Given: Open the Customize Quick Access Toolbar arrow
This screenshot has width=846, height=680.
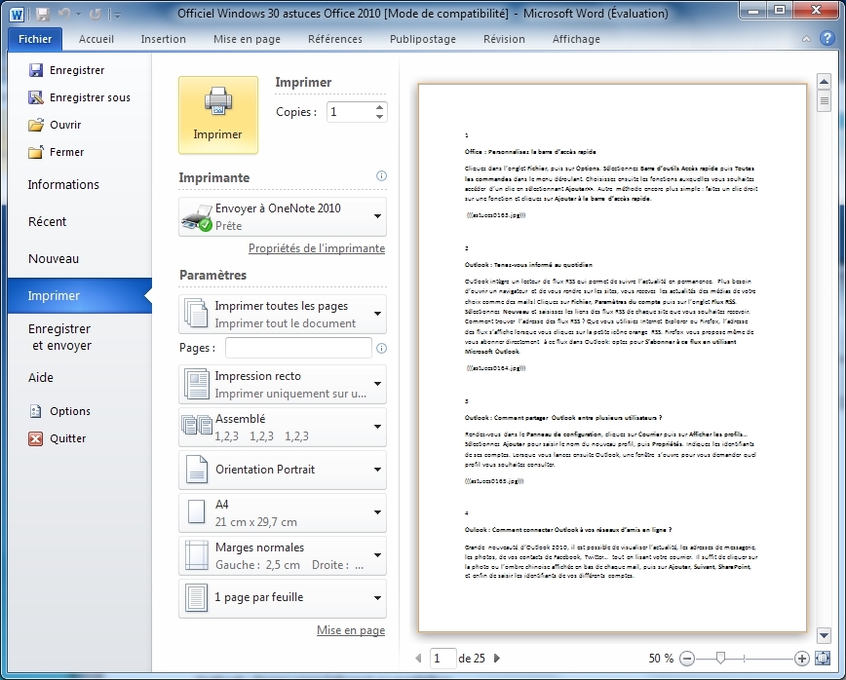Looking at the screenshot, I should (x=116, y=15).
